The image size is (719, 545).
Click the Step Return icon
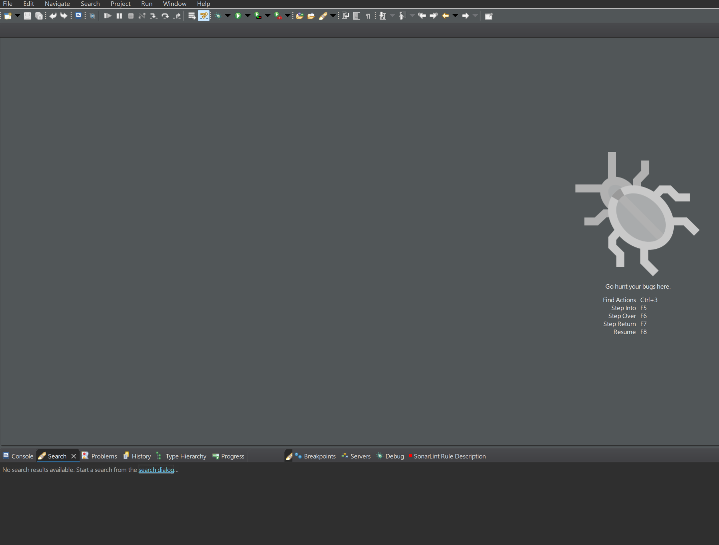pos(177,16)
